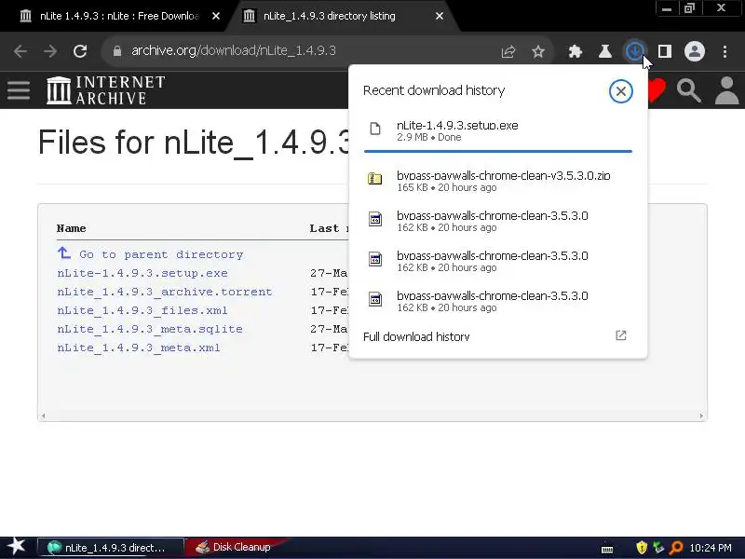This screenshot has width=745, height=559.
Task: Open the Chrome Labs flask icon
Action: tap(604, 51)
